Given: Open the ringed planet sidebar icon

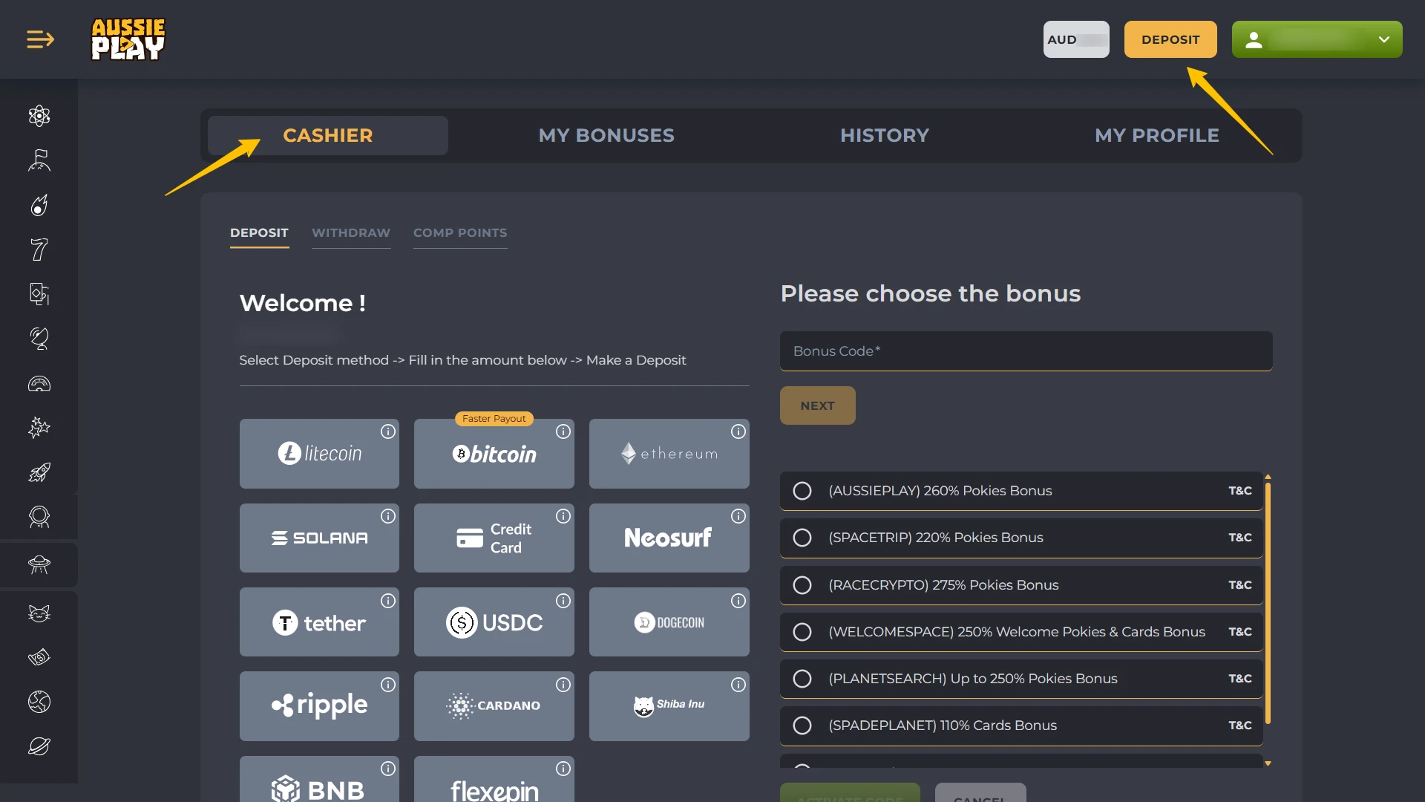Looking at the screenshot, I should 39,746.
